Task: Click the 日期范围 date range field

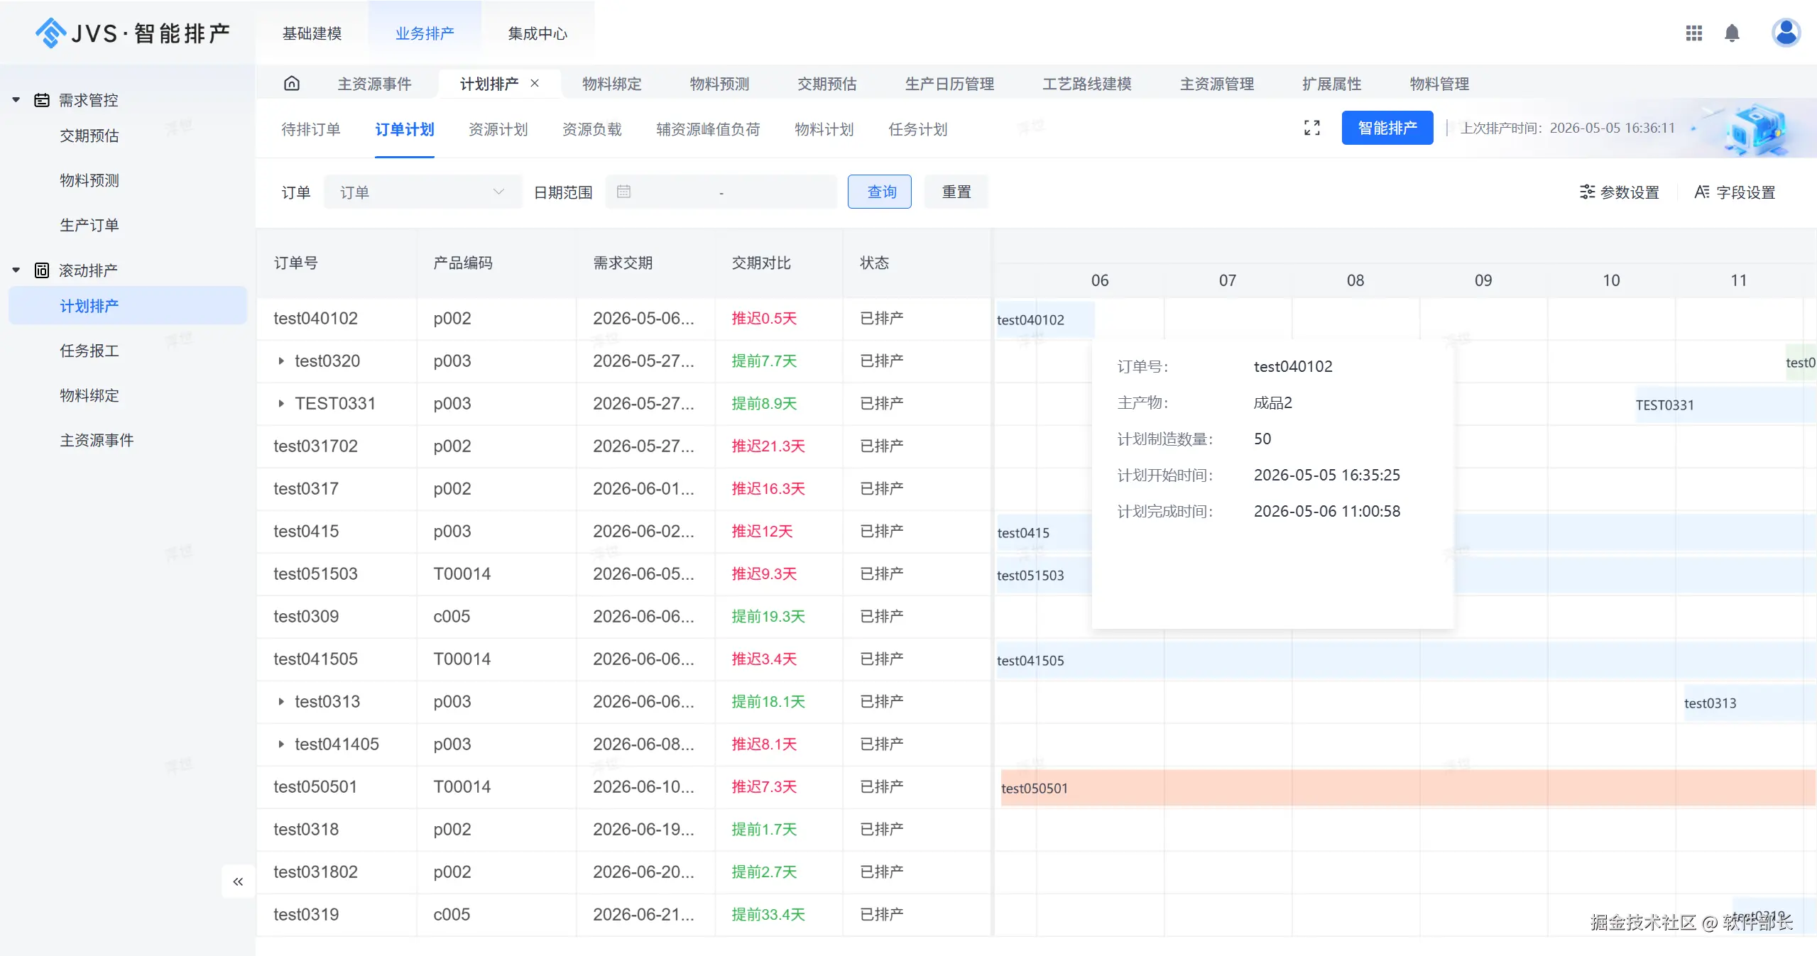Action: coord(721,192)
